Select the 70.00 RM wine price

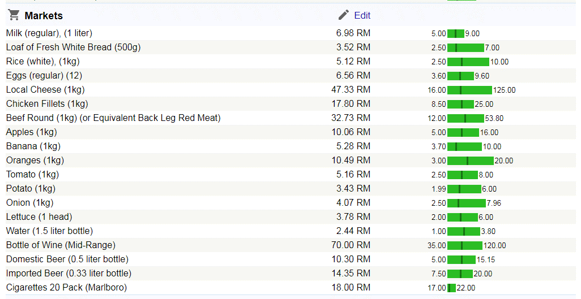[x=351, y=245]
